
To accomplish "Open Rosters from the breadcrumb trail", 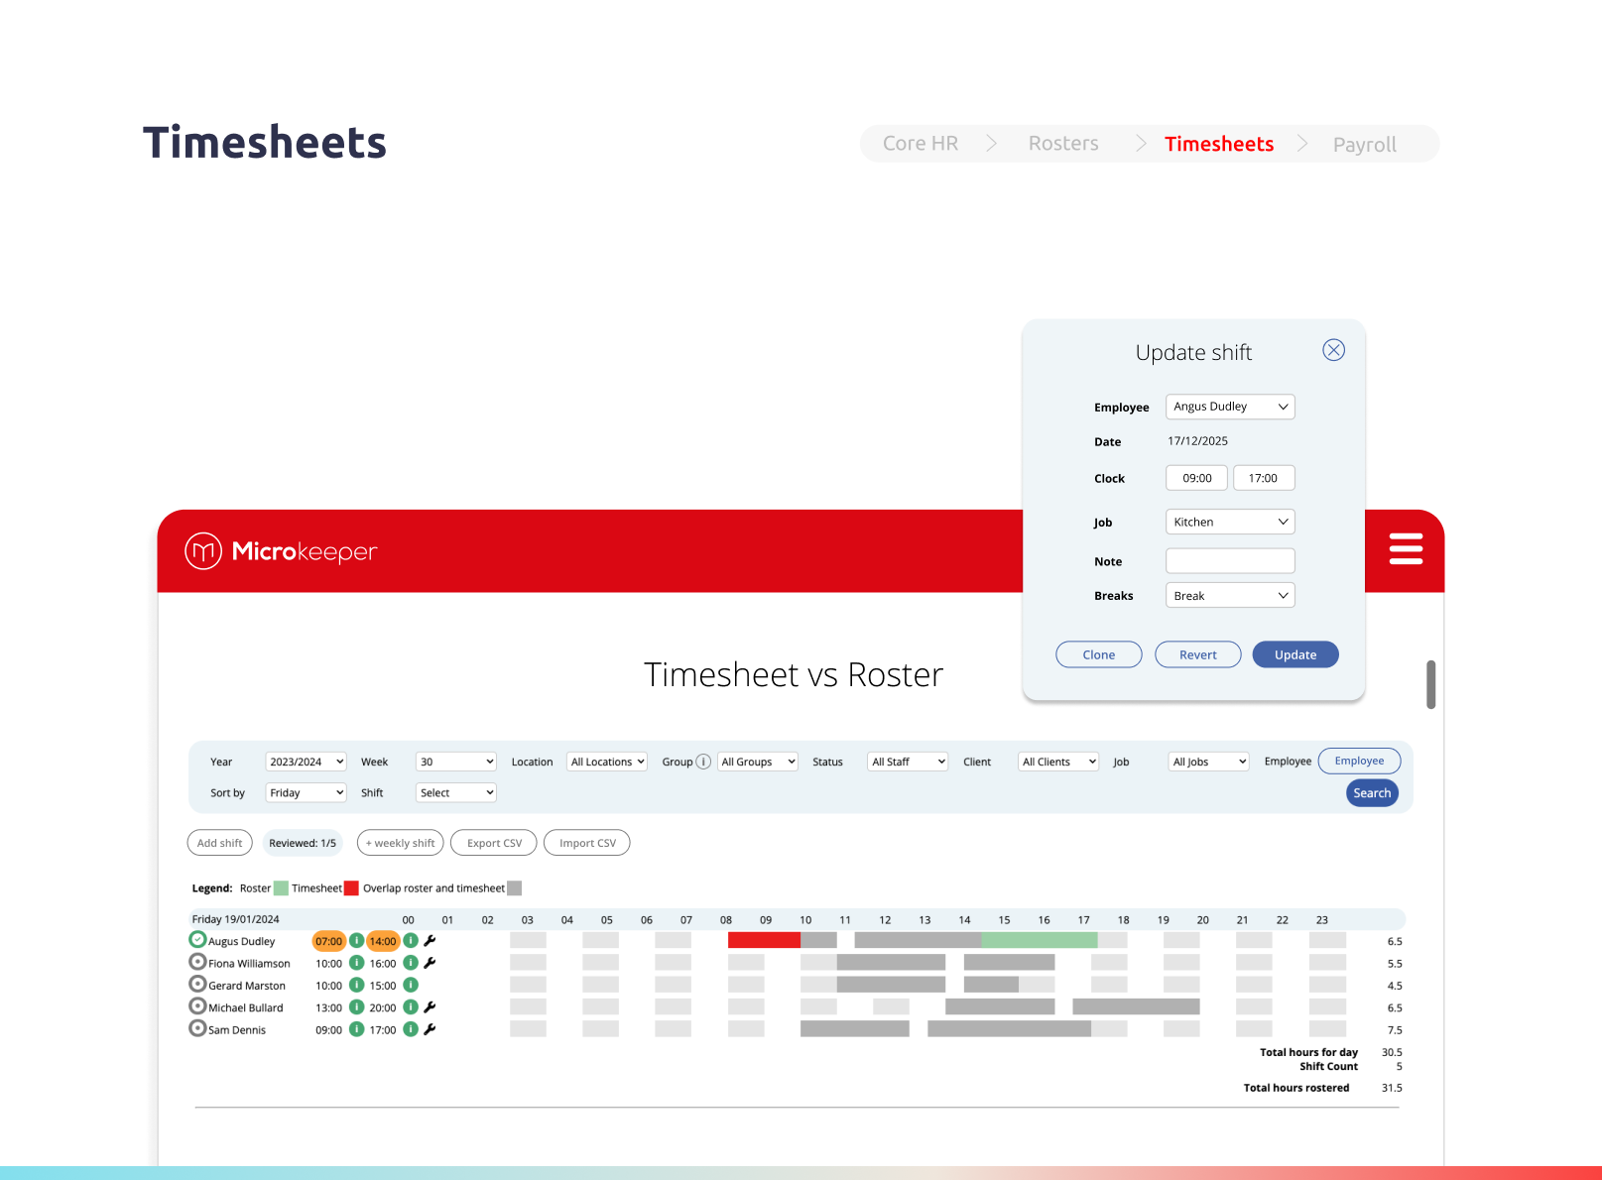I will pos(1062,143).
